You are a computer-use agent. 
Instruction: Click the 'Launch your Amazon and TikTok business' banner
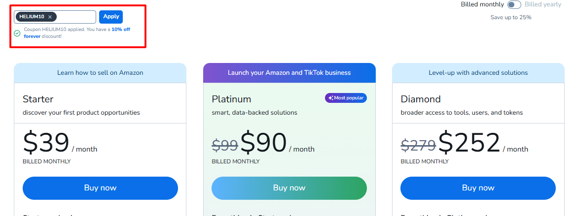(x=289, y=73)
